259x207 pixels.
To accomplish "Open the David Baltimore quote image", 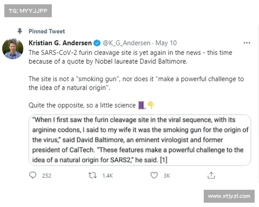I will [140, 140].
